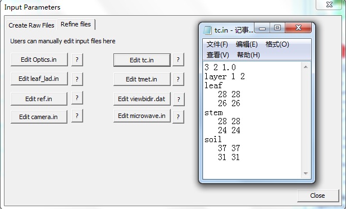The height and width of the screenshot is (209, 346).
Task: Click the Notepad icon in tc.in title bar
Action: point(207,30)
